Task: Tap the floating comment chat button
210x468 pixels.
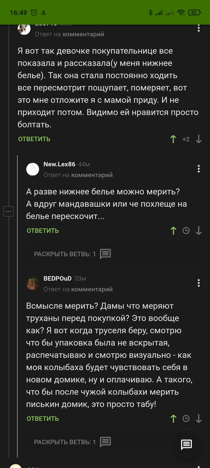Action: coord(186,445)
